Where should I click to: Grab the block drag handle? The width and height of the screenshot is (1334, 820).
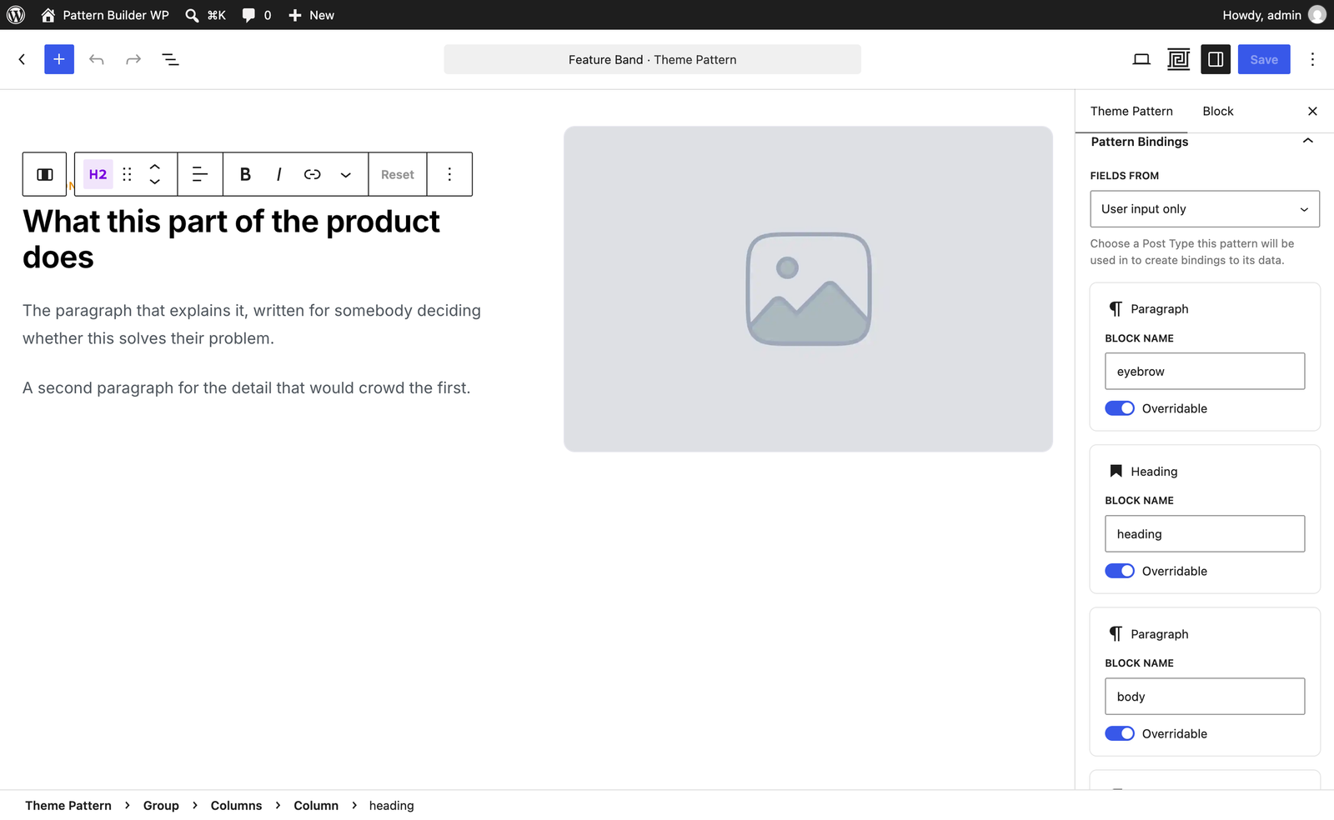(x=127, y=174)
